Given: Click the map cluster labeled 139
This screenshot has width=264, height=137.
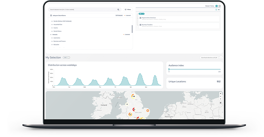Looking at the screenshot, I should [x=134, y=96].
